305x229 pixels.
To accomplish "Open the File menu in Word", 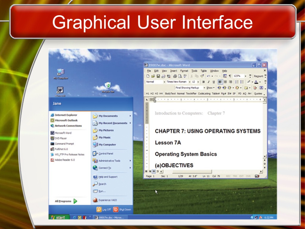I will tap(149, 71).
